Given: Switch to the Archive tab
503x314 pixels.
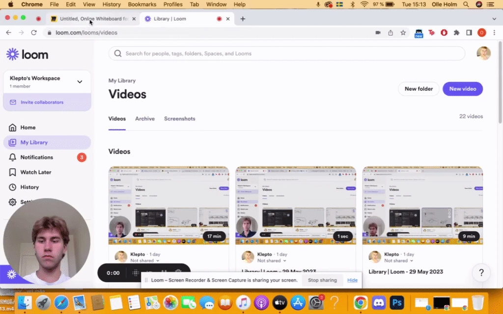Looking at the screenshot, I should [x=145, y=119].
